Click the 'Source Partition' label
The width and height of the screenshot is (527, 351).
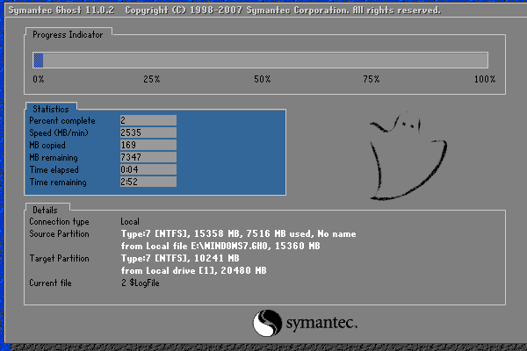(x=59, y=233)
